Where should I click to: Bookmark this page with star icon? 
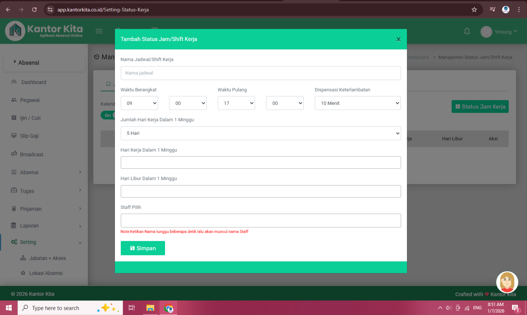[474, 9]
